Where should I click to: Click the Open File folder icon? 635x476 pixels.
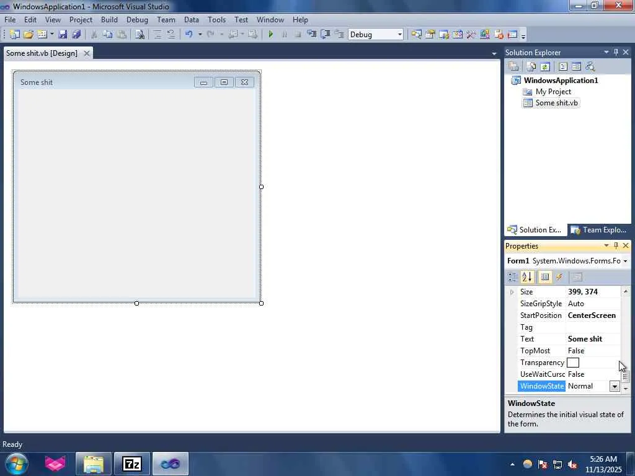point(29,35)
